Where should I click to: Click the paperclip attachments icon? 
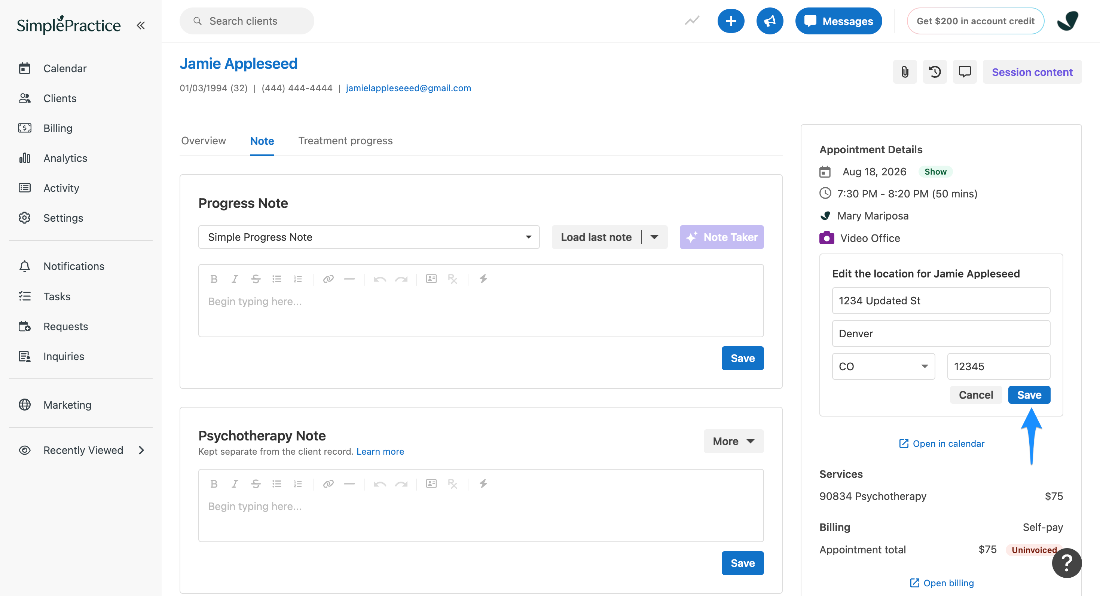click(904, 72)
